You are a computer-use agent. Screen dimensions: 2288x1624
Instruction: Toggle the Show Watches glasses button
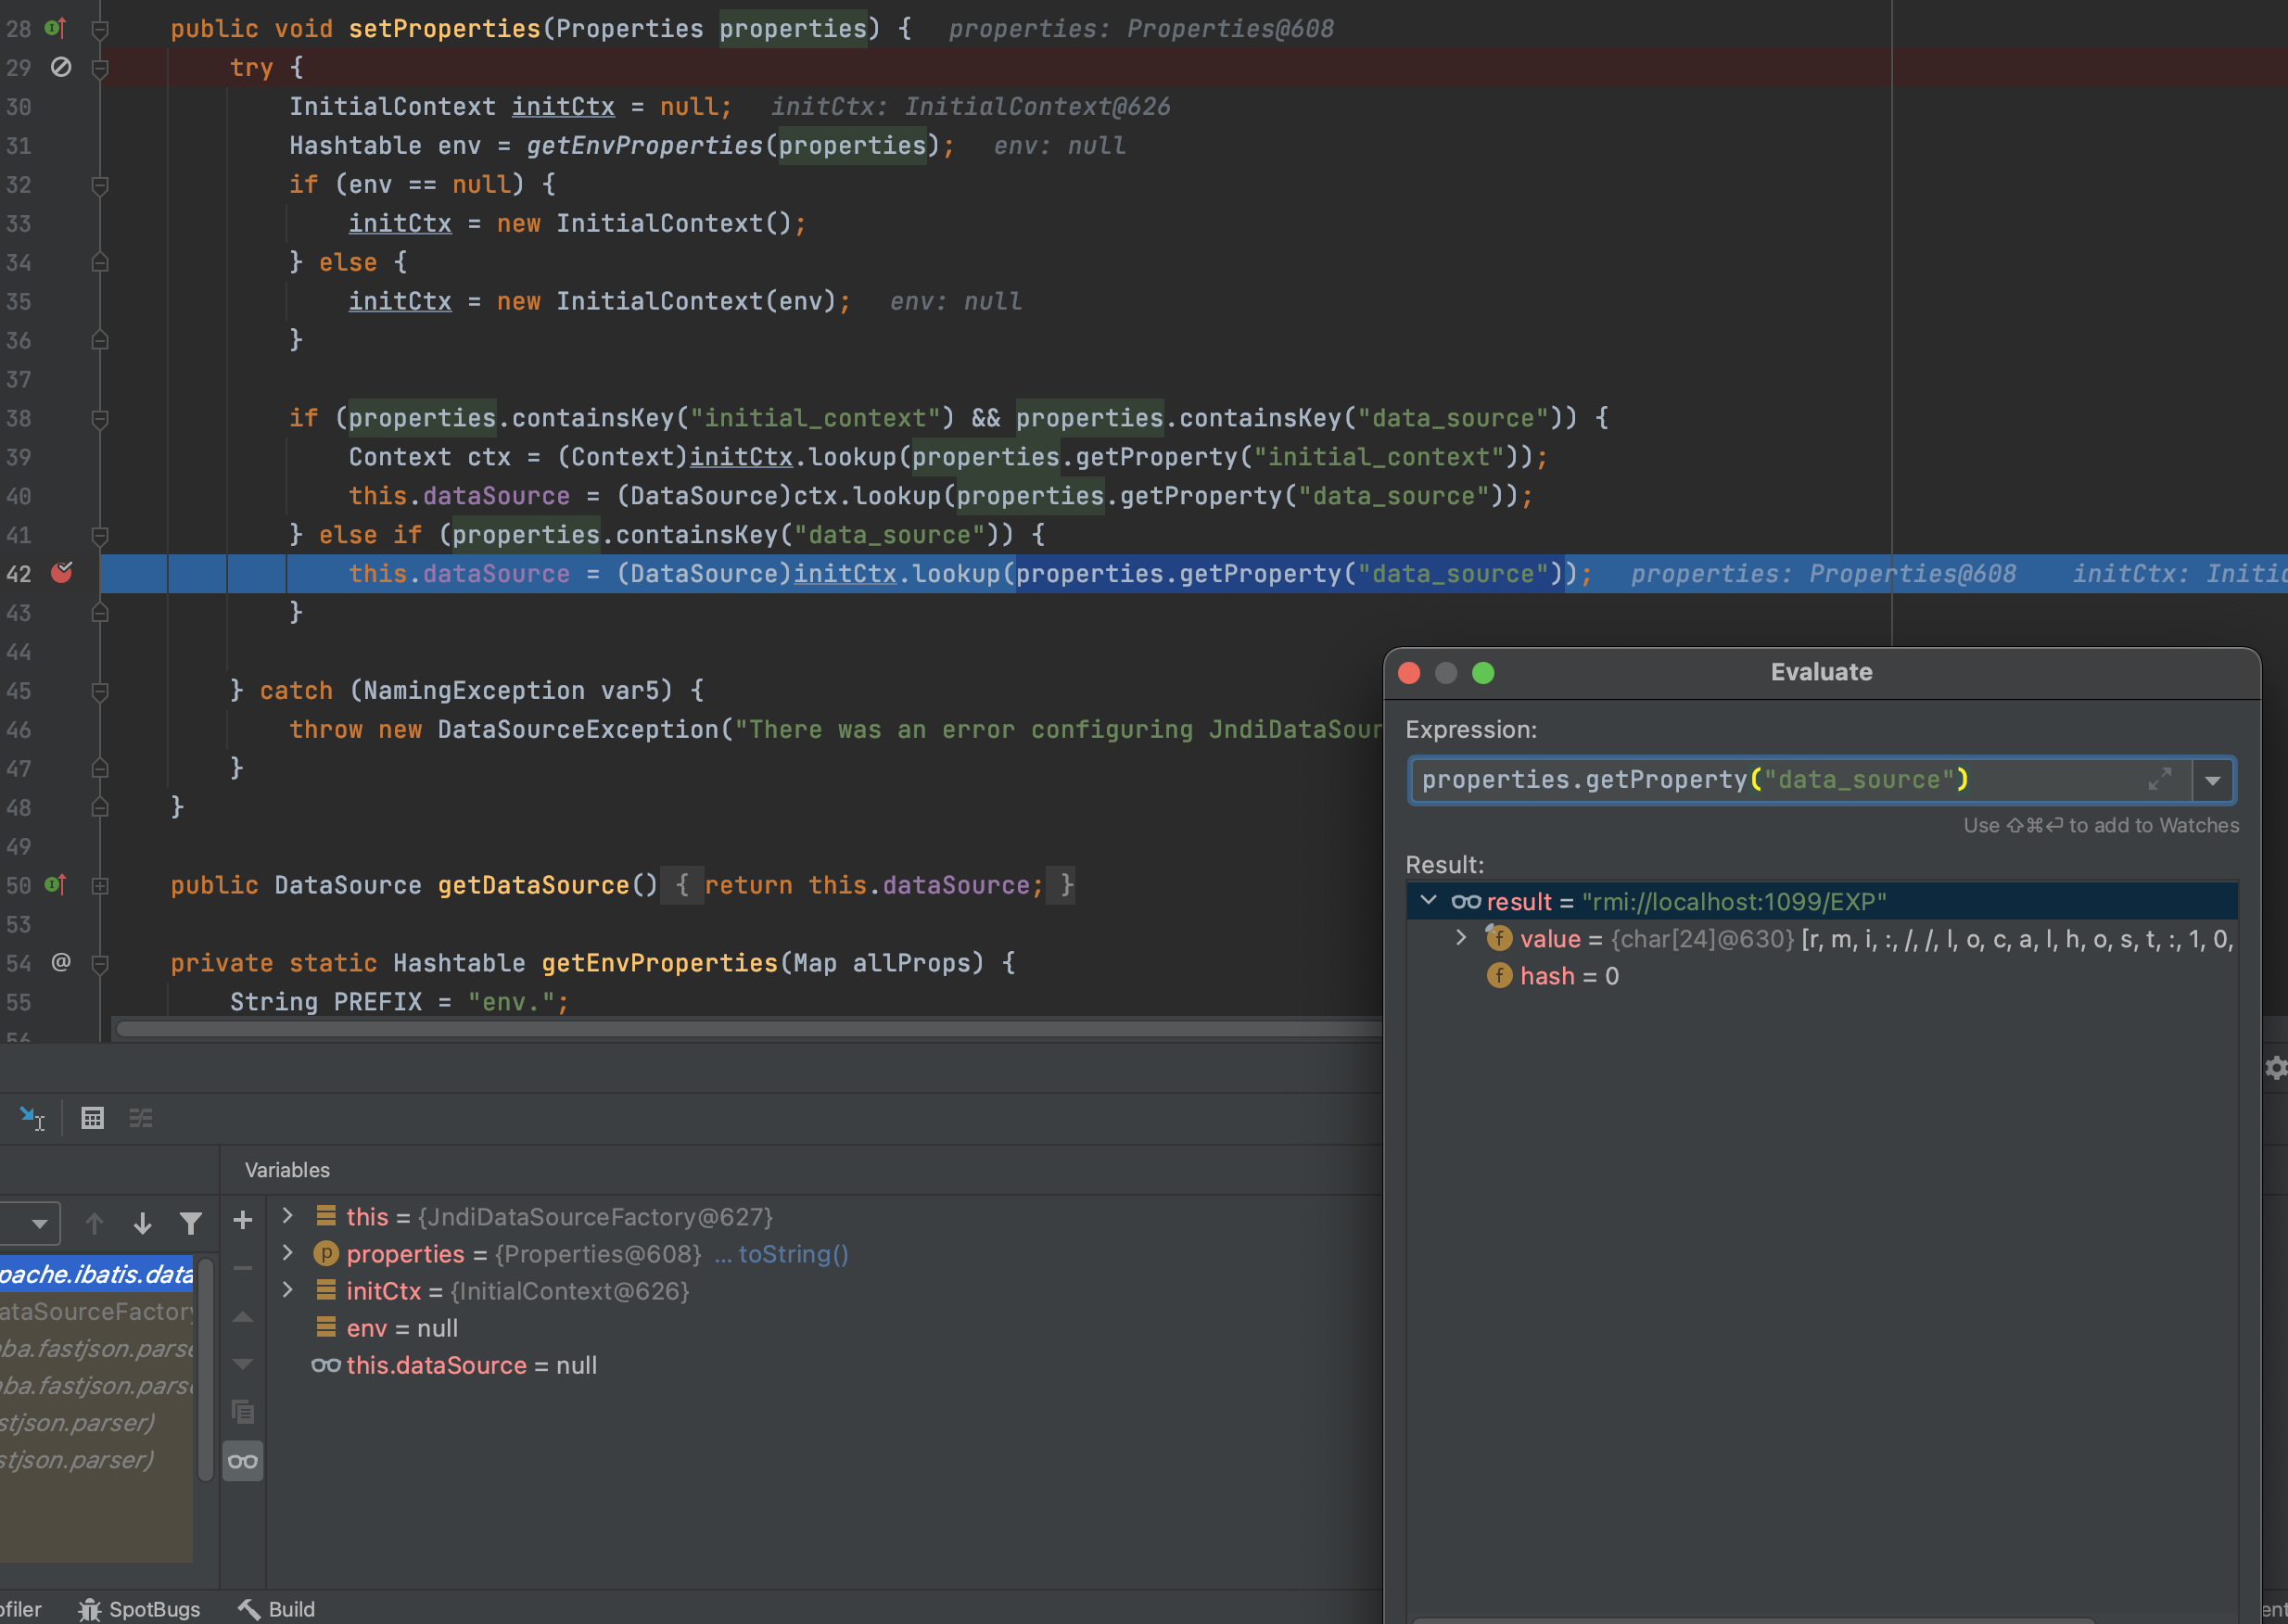pos(243,1461)
